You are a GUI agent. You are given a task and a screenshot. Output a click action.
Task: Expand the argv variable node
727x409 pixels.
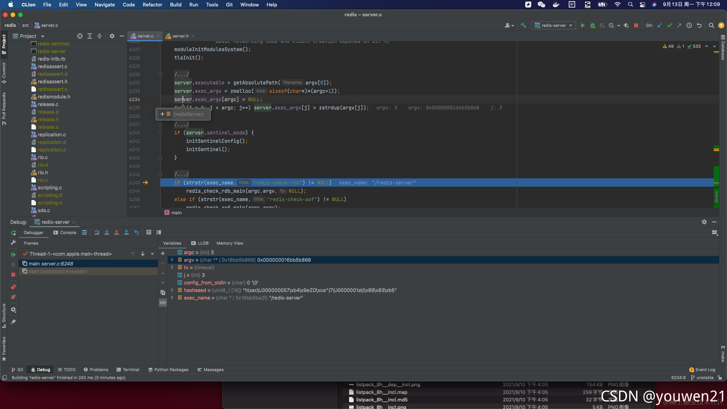[x=172, y=260]
